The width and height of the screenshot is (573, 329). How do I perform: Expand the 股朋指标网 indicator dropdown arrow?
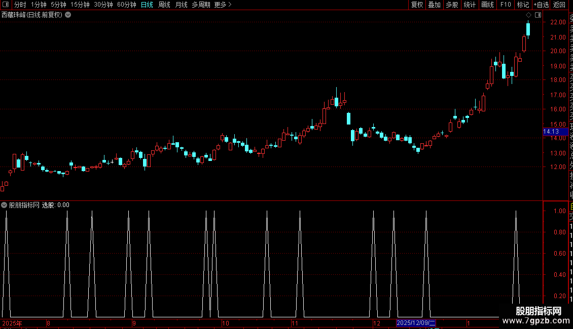(x=4, y=205)
